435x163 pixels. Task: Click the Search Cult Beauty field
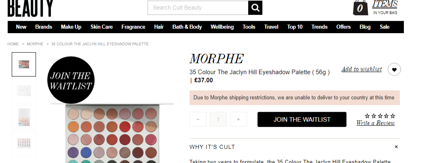tap(198, 8)
